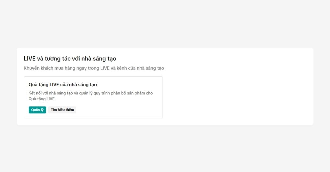Click blank white panel area right of the card
The width and height of the screenshot is (330, 172).
tap(238, 96)
